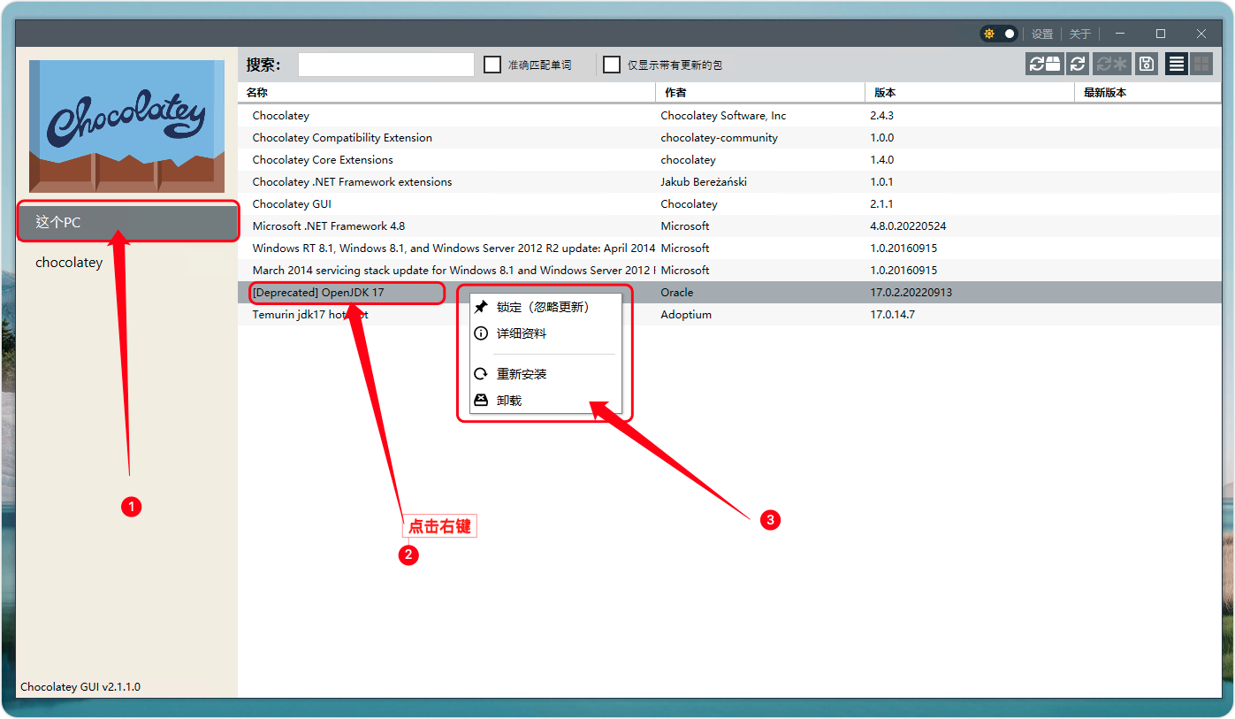Image resolution: width=1235 pixels, height=719 pixels.
Task: Click the uninstall icon beside 卸载
Action: pos(481,400)
